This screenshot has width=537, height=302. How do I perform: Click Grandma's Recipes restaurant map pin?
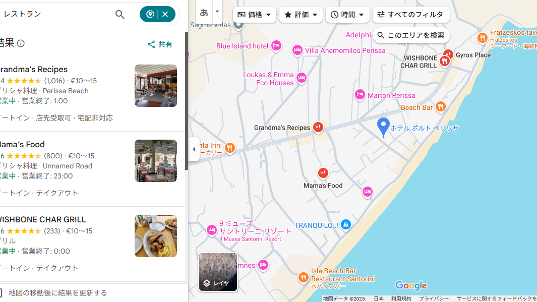tap(318, 127)
